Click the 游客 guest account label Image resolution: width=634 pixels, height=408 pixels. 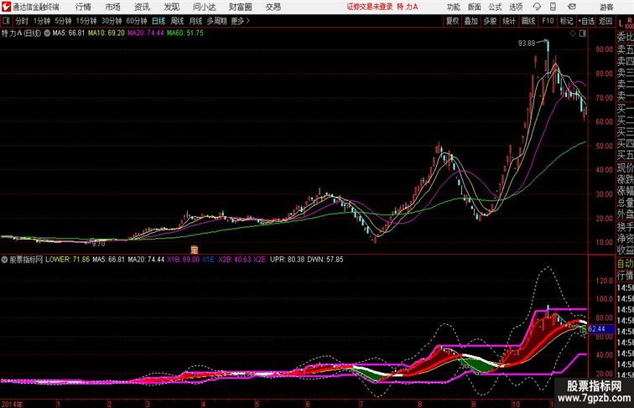click(x=606, y=7)
